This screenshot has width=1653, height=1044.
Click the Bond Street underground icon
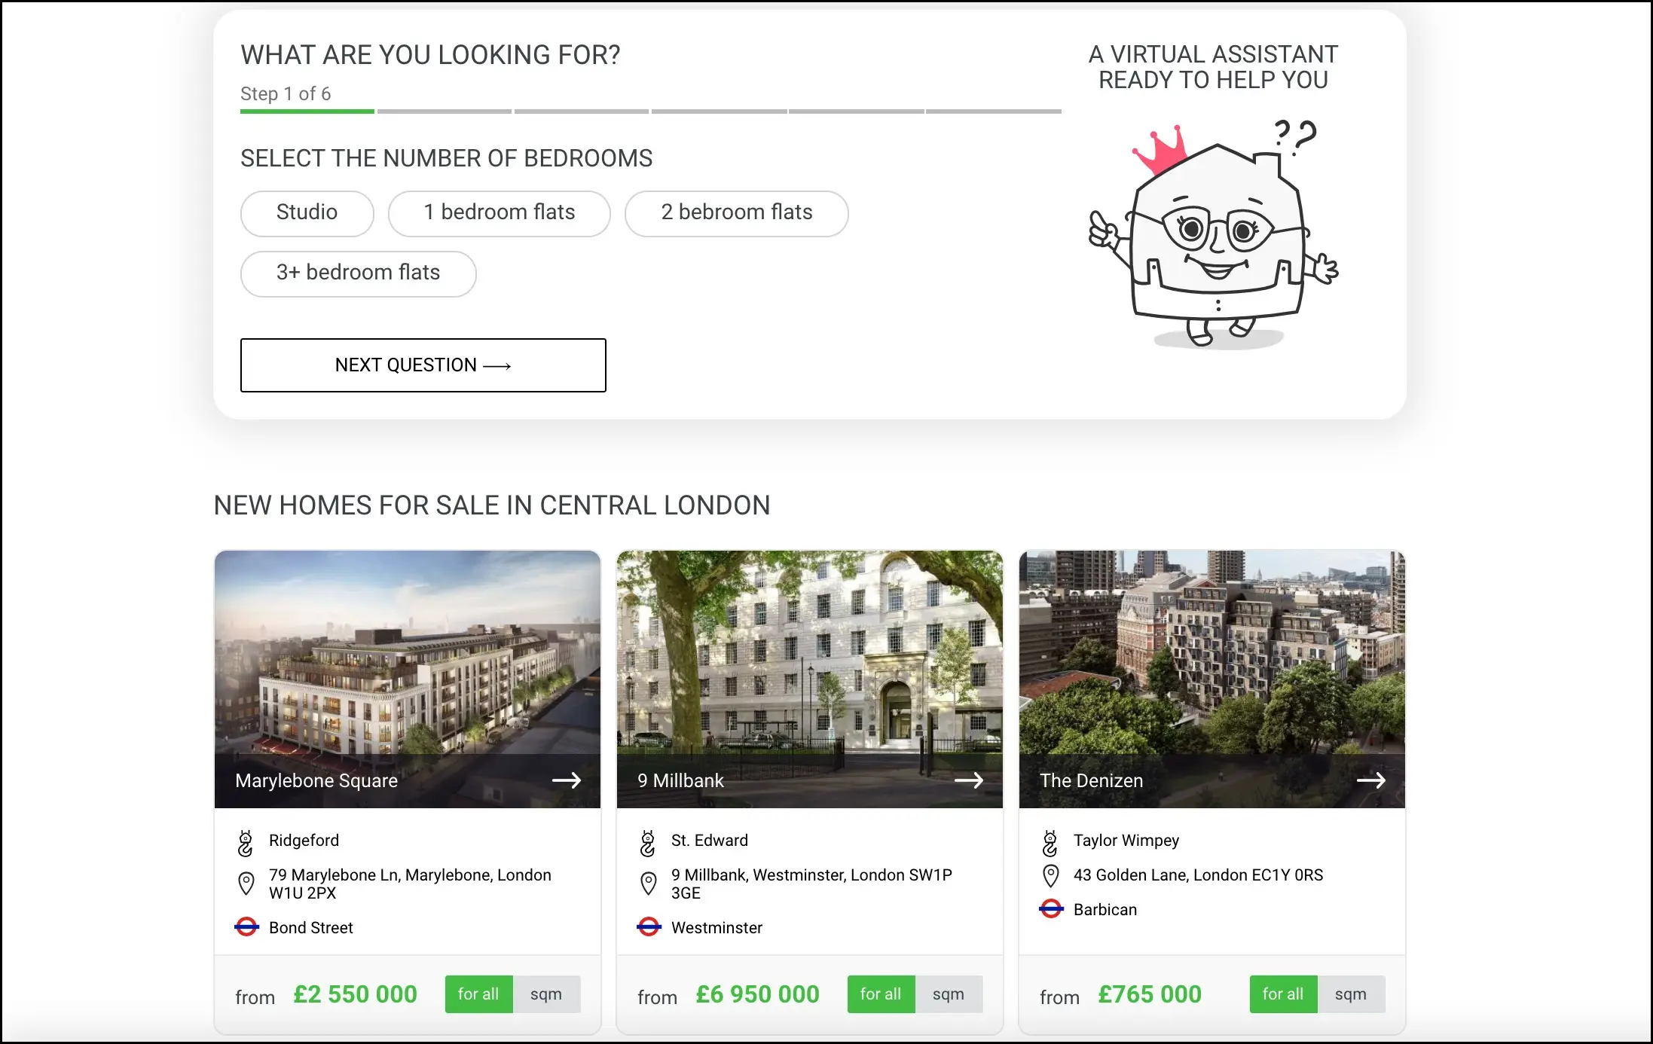coord(246,926)
